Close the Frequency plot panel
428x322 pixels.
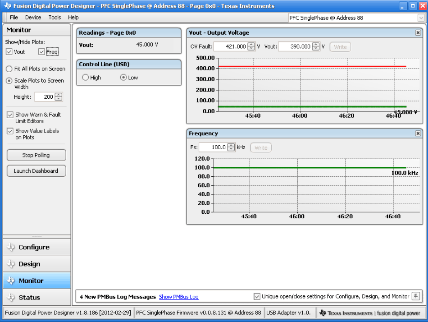[x=418, y=133]
